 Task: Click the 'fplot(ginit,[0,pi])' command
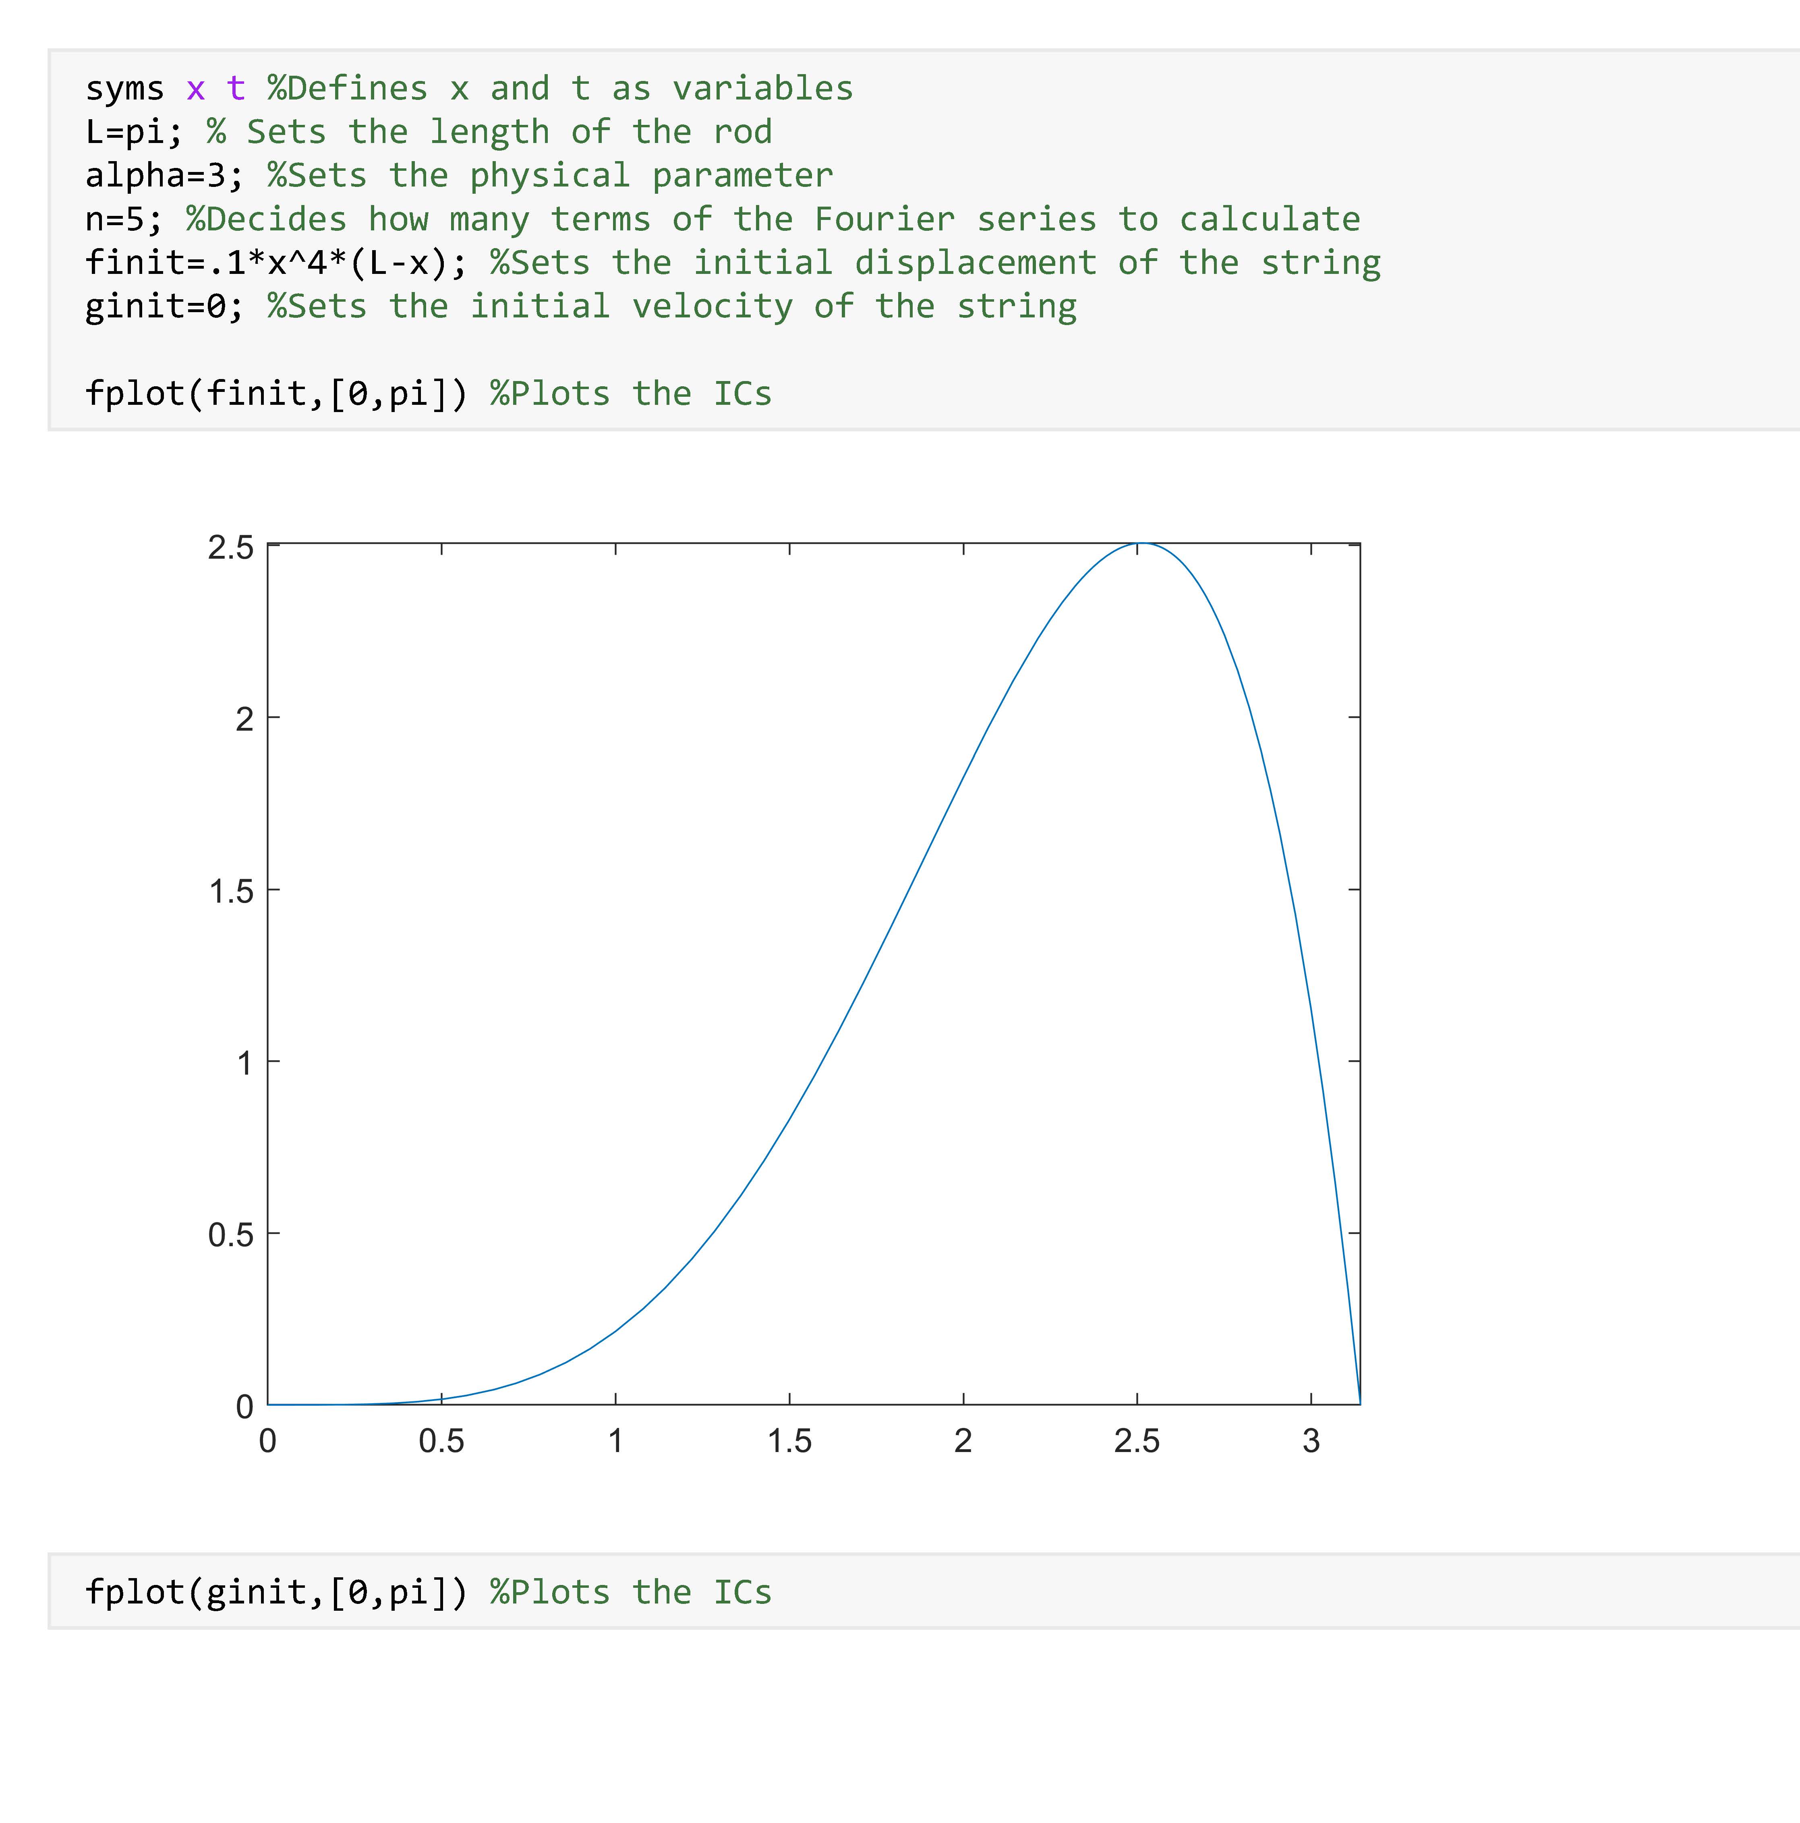(275, 1592)
